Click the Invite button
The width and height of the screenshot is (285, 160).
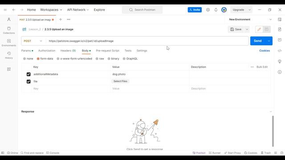195,10
